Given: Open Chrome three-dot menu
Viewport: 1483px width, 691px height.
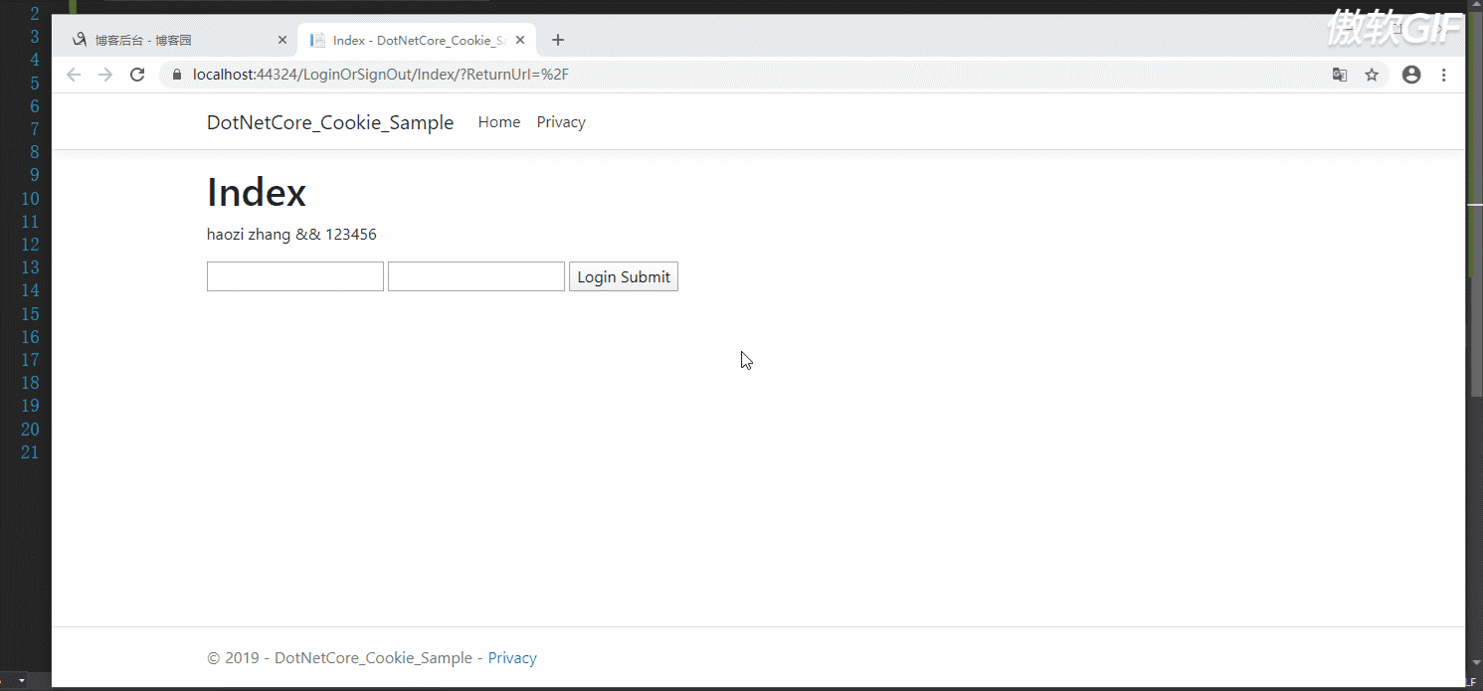Looking at the screenshot, I should point(1444,75).
